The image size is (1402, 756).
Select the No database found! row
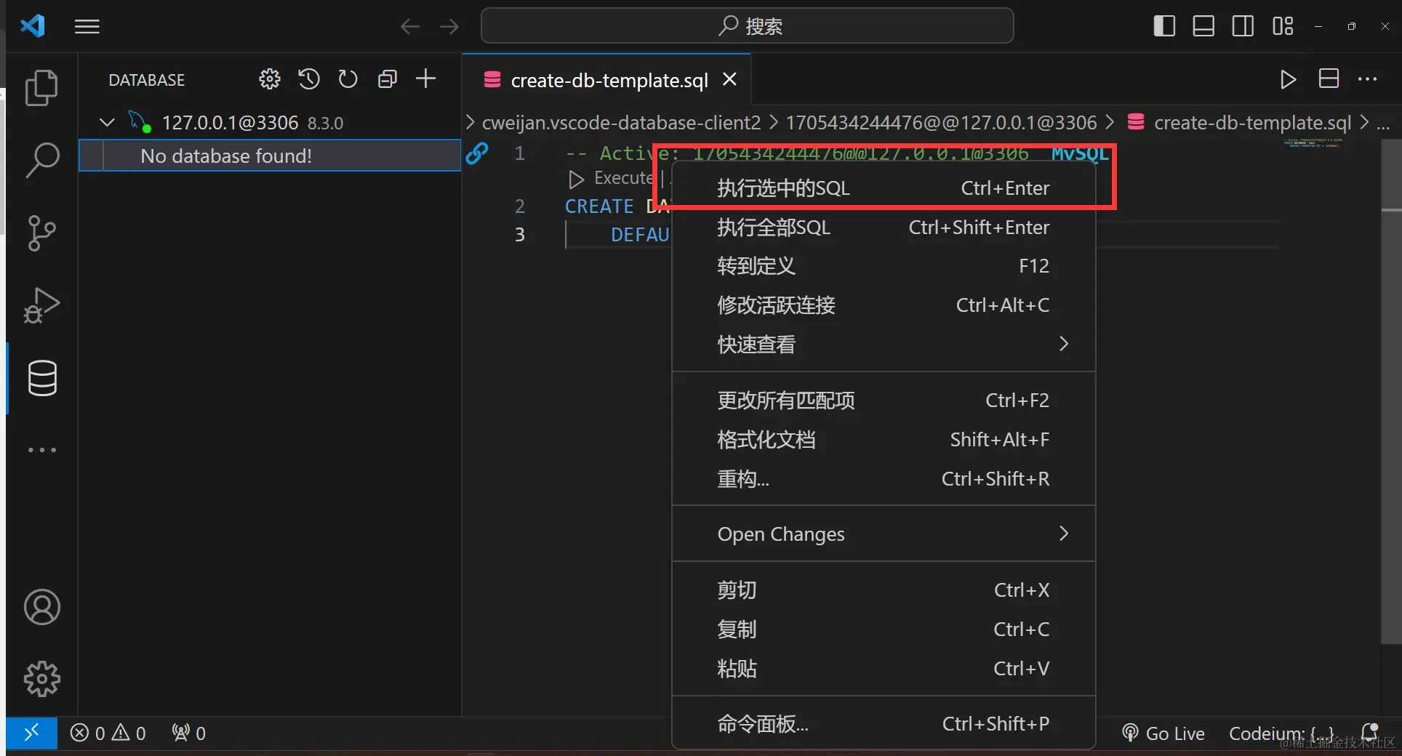point(270,156)
